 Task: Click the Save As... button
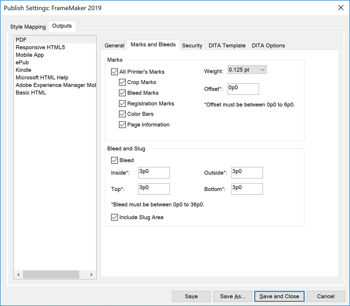233,296
